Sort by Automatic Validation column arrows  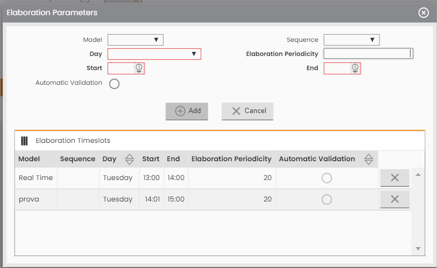tap(368, 159)
